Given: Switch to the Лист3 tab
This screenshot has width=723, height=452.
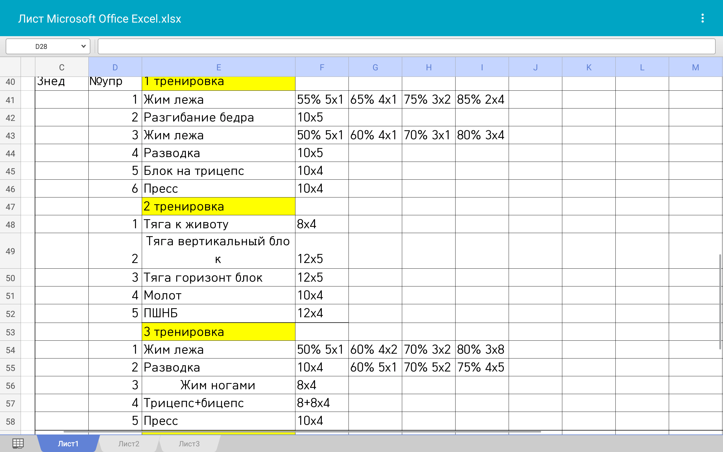Looking at the screenshot, I should pos(189,444).
